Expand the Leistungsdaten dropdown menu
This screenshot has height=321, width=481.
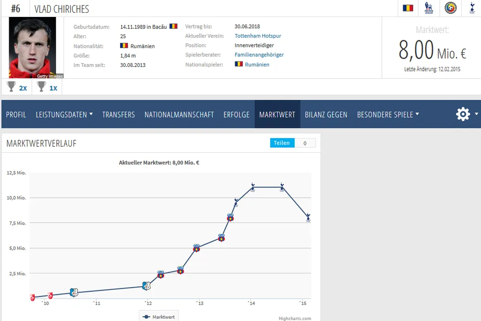coord(64,115)
